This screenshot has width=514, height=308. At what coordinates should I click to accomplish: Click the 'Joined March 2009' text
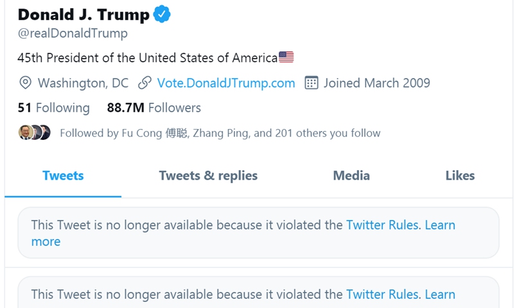click(377, 83)
